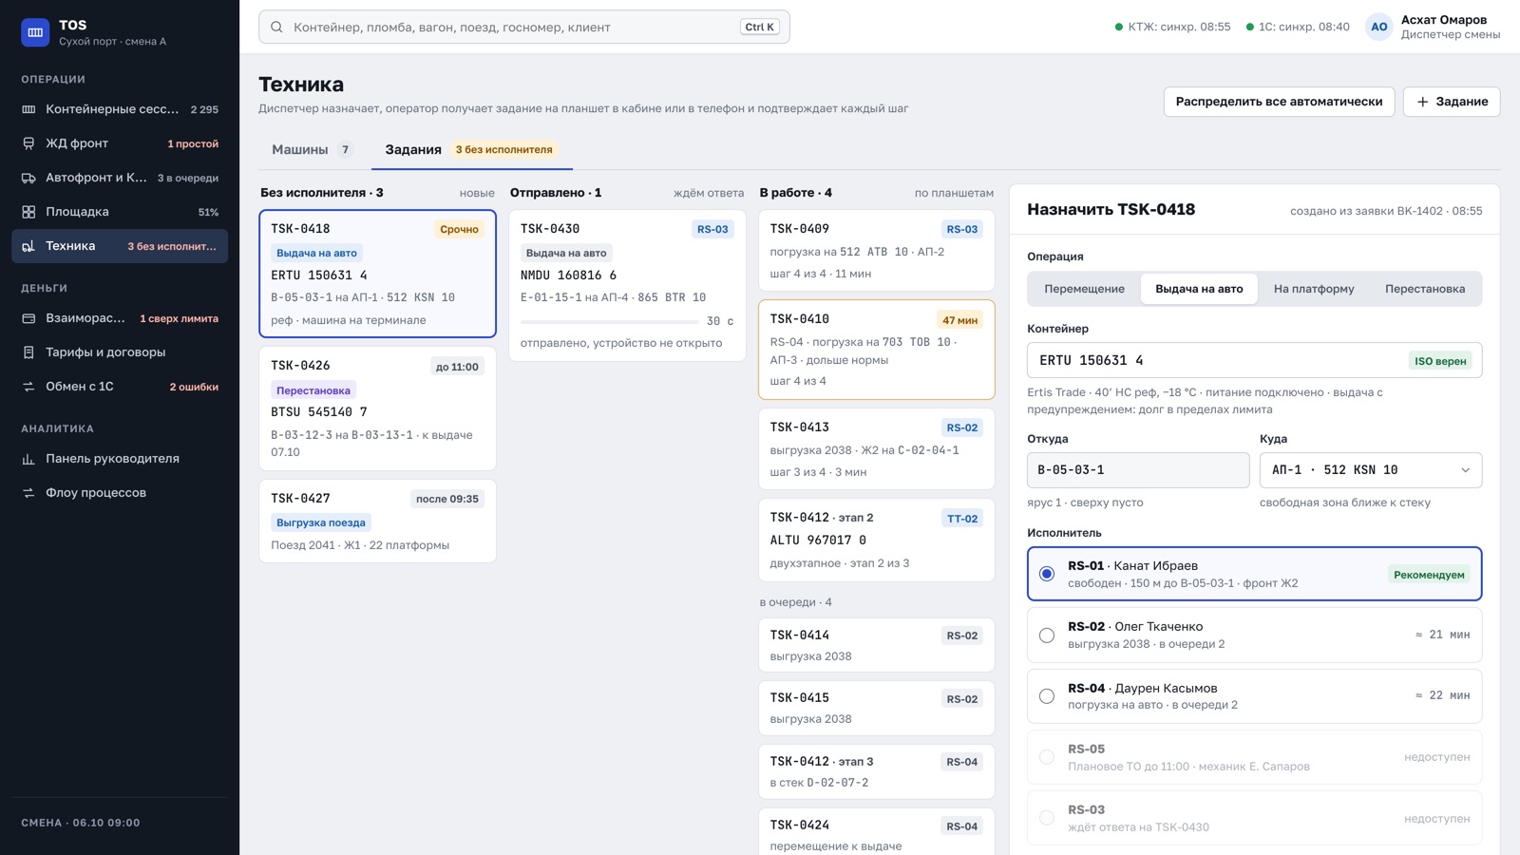Expand the Куда destination dropdown
This screenshot has width=1520, height=855.
pos(1371,470)
